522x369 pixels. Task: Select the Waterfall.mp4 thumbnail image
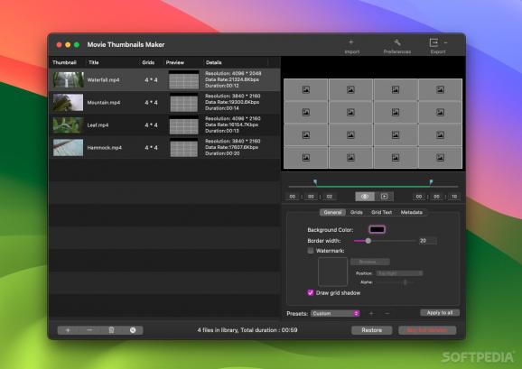coord(69,79)
